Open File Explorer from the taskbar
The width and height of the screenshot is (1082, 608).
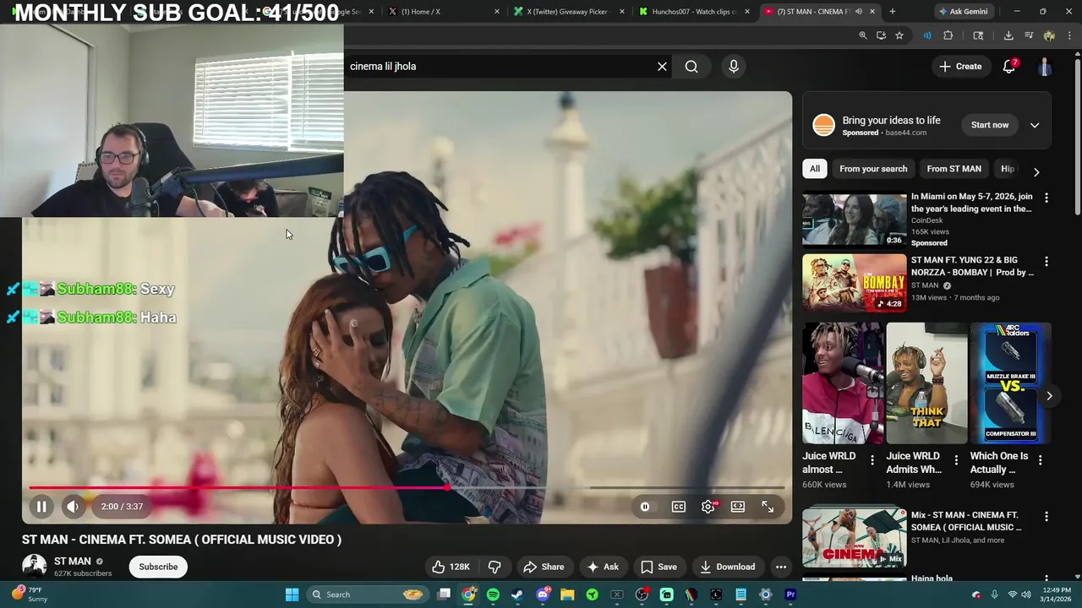567,594
